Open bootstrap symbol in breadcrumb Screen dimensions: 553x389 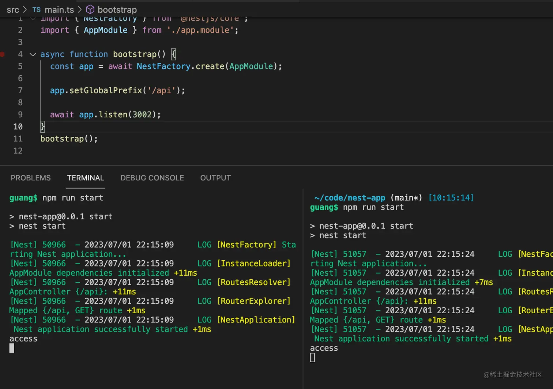(117, 10)
